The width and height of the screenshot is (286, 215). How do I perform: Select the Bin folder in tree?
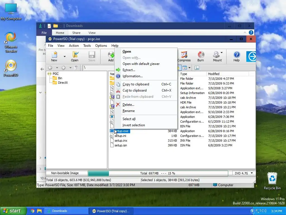[x=60, y=78]
